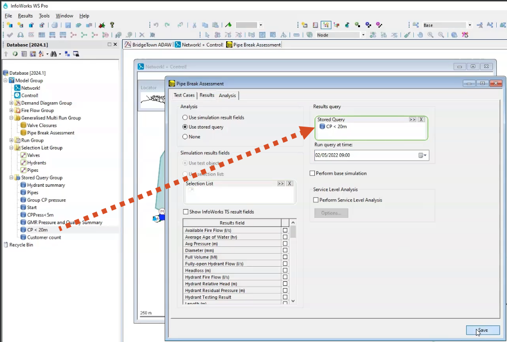Click the Find binoculars icon in Database panel
This screenshot has height=342, width=507.
(x=53, y=54)
